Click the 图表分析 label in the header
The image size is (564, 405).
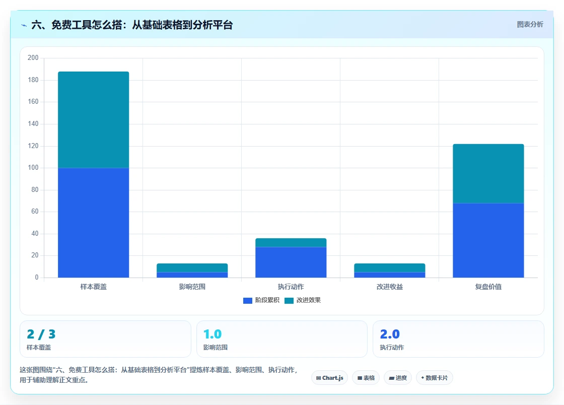coord(530,25)
